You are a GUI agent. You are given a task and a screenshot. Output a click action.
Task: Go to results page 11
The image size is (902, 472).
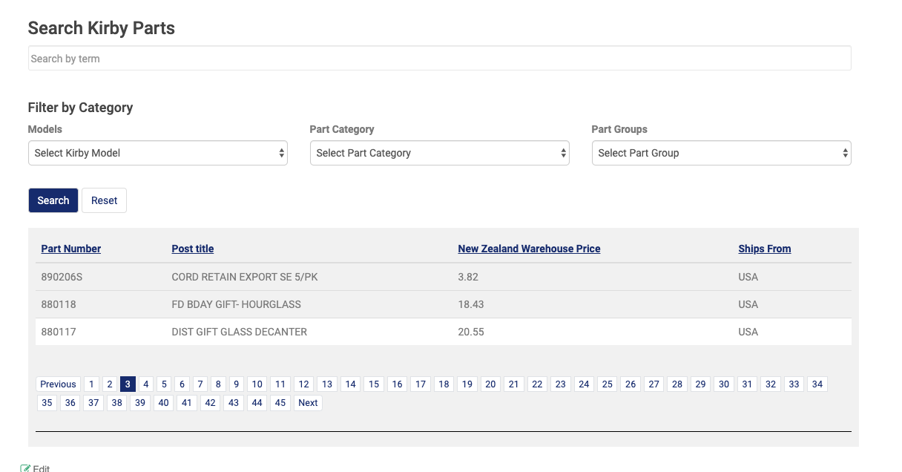[280, 384]
